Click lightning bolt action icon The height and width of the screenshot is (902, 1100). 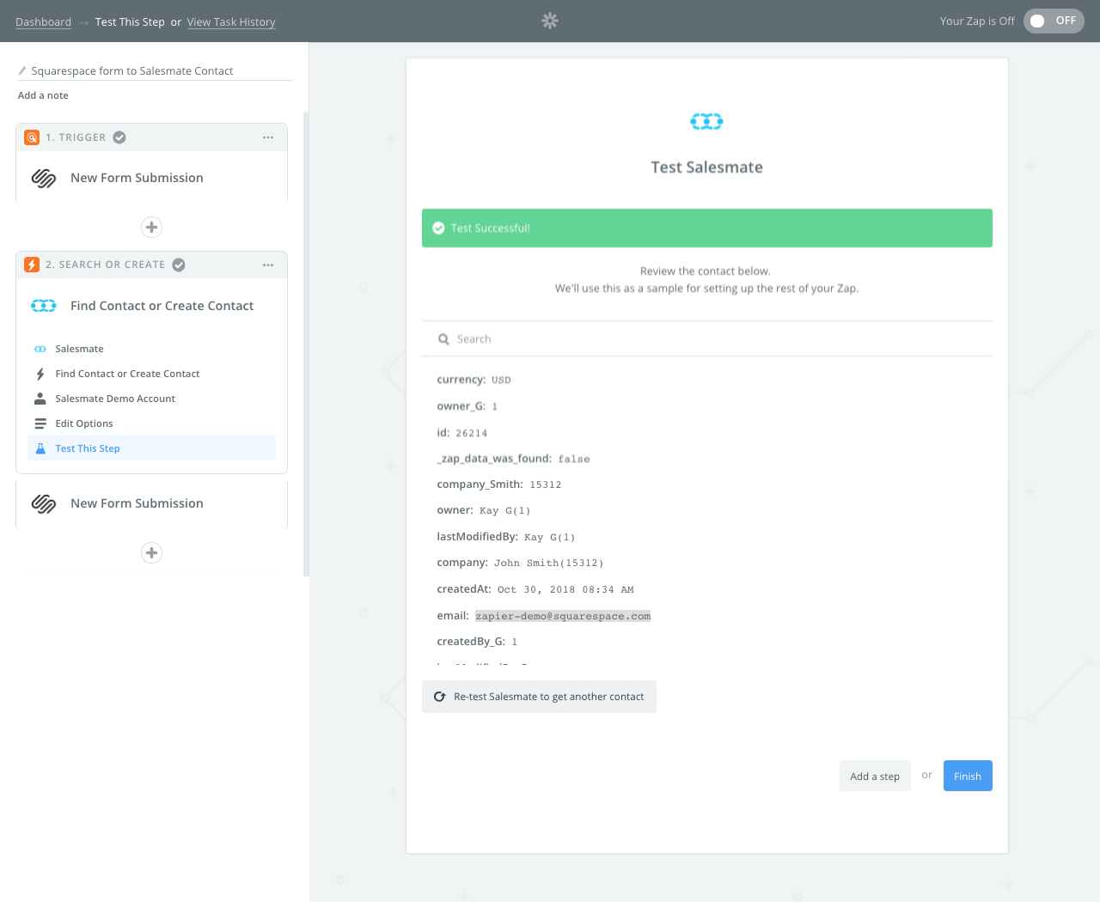tap(40, 374)
